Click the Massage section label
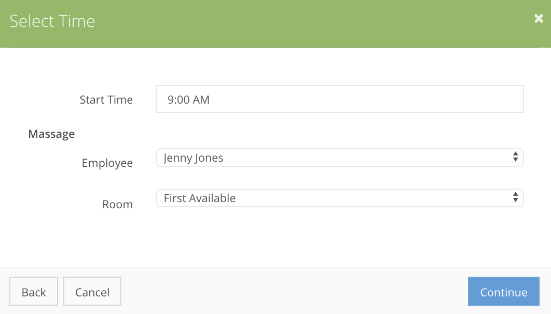Viewport: 551px width, 314px height. pyautogui.click(x=51, y=134)
